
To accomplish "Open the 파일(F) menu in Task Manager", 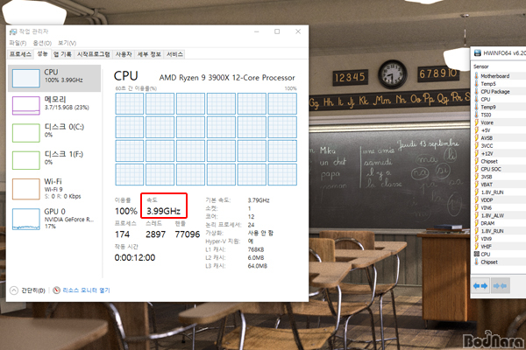I will click(x=18, y=43).
